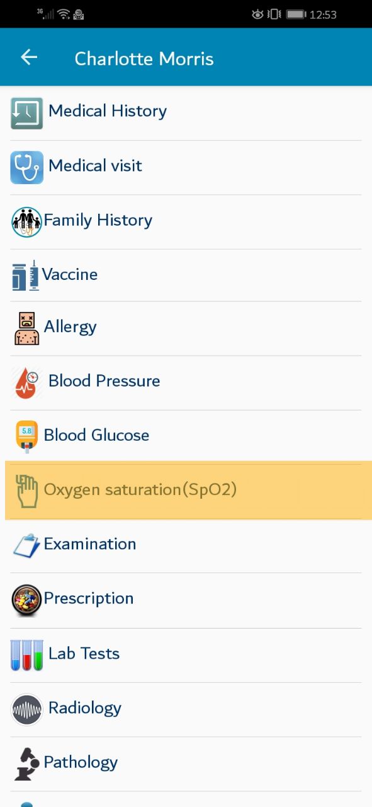Tap the Vaccine syringe icon
Viewport: 372px width, 807px height.
pos(25,275)
